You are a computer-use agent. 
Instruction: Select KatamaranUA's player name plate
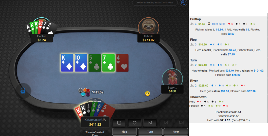[95, 122]
